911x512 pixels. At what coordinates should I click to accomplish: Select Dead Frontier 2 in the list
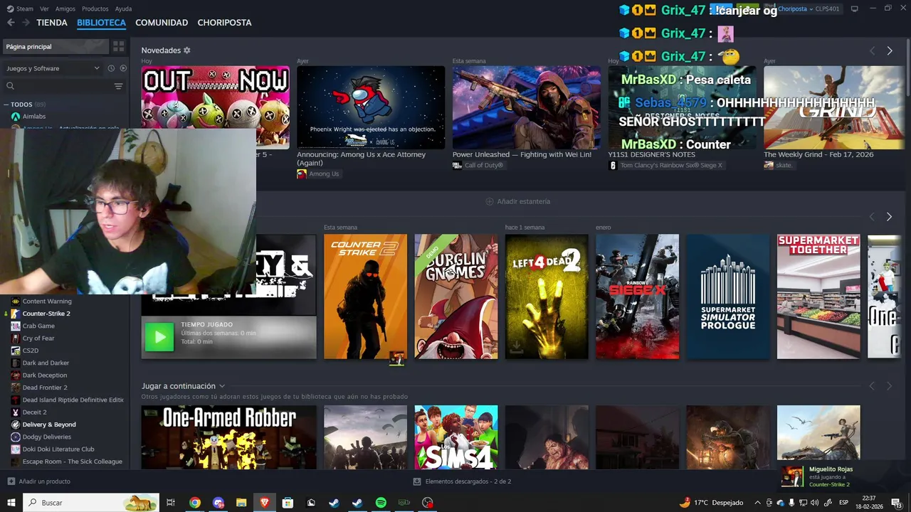(x=45, y=388)
